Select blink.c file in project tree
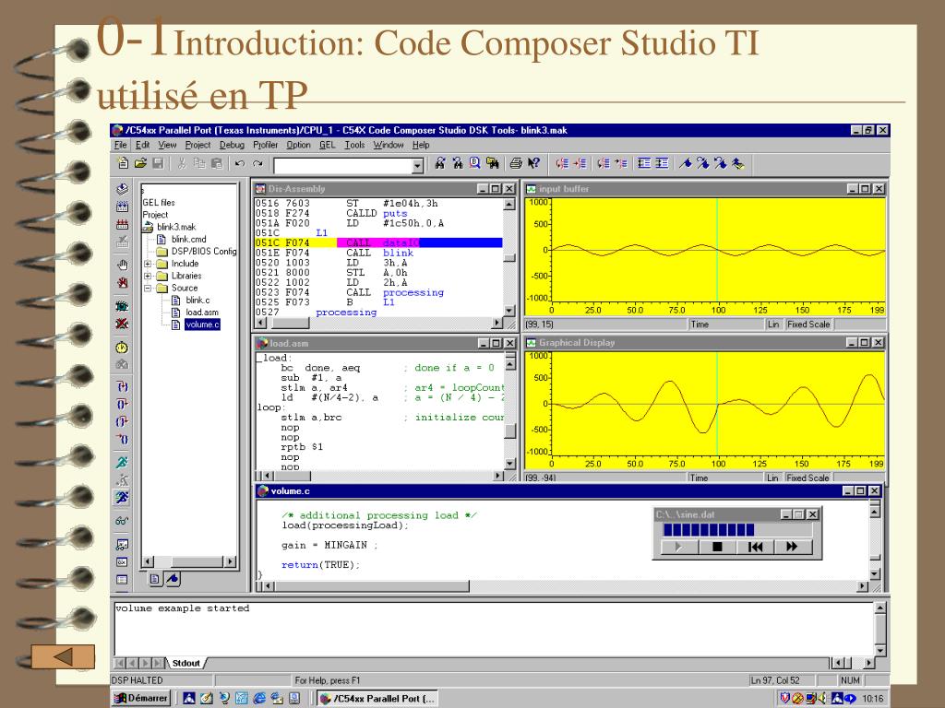 [197, 300]
